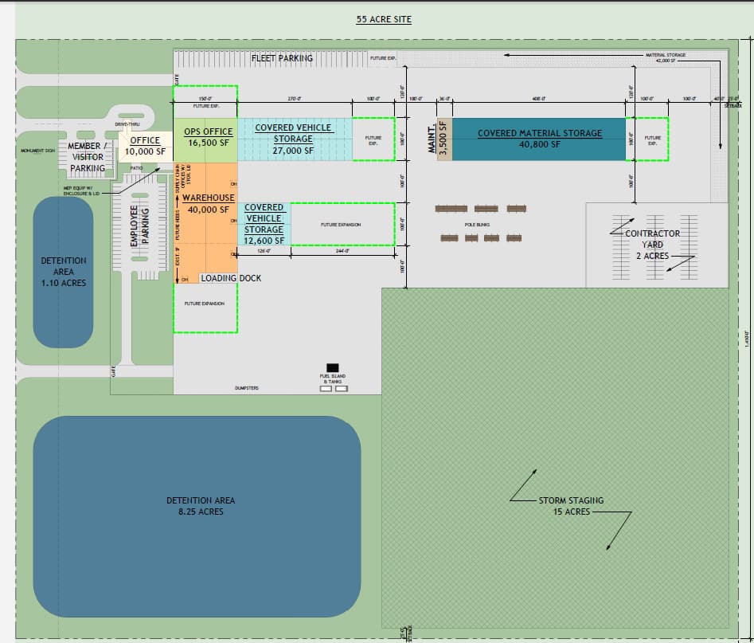754x643 pixels.
Task: Click 'COVERED VEHICLE STORAGE 12,600 SF' label
Action: pyautogui.click(x=264, y=224)
